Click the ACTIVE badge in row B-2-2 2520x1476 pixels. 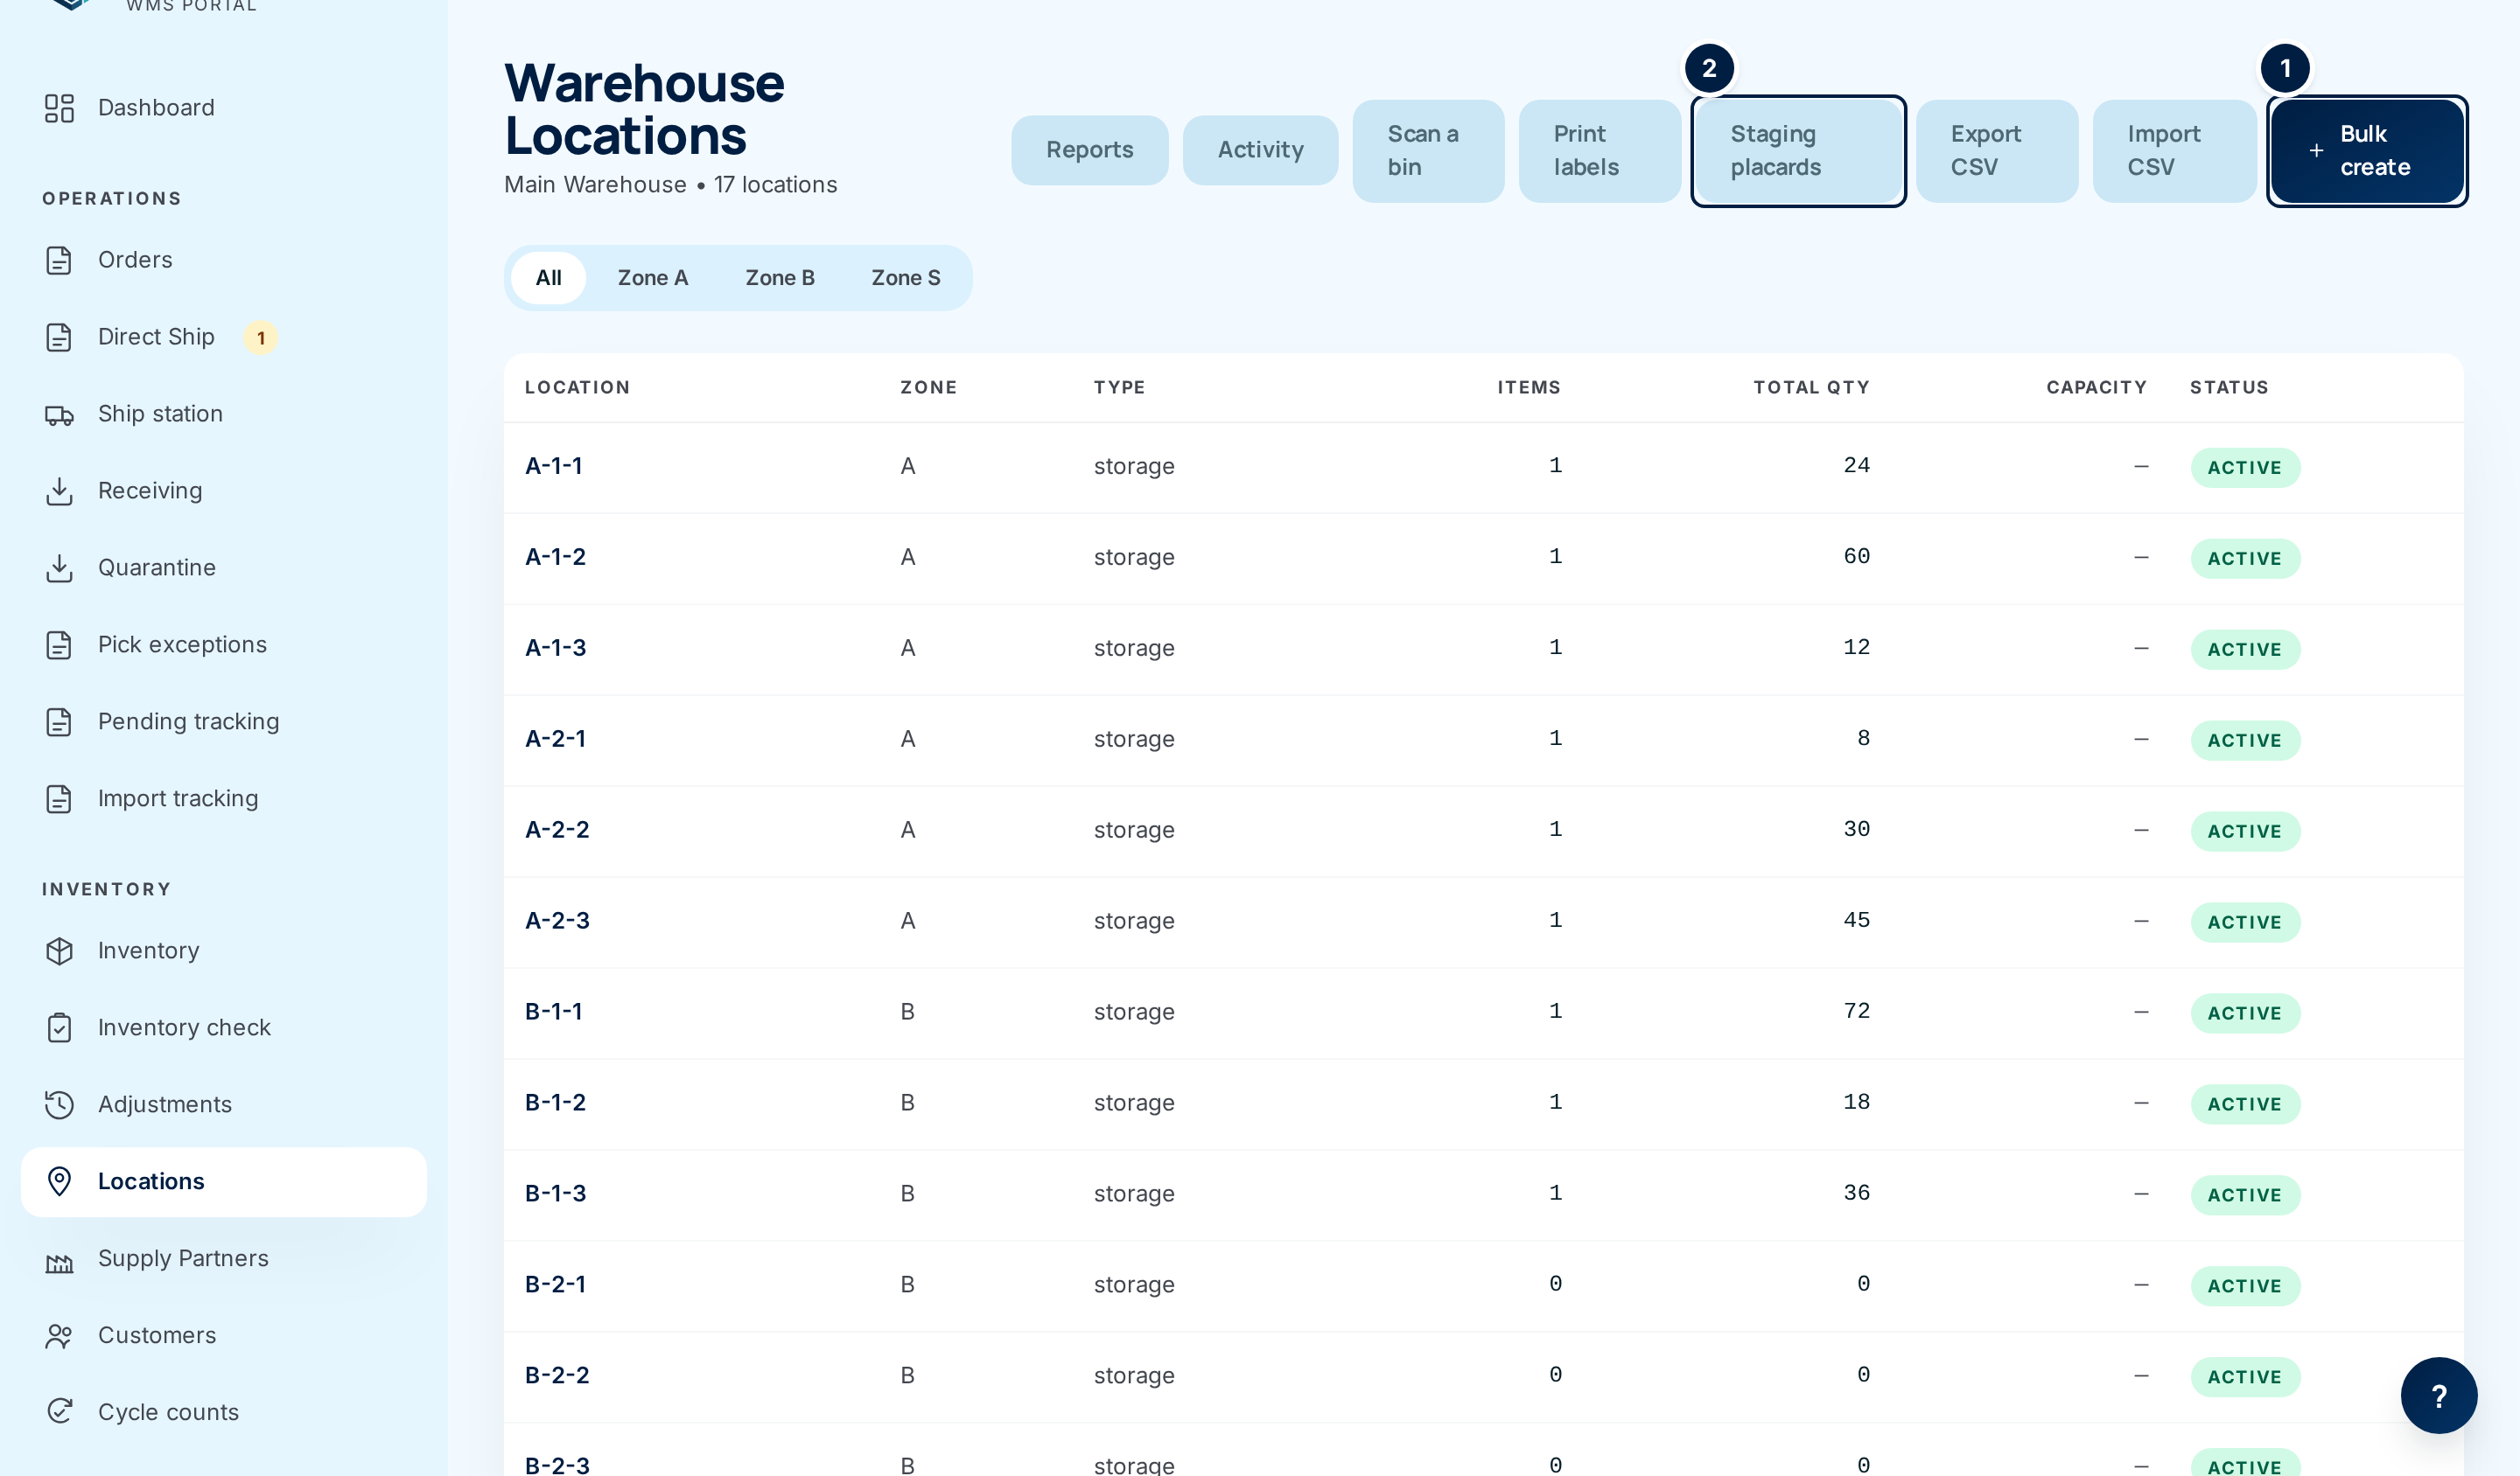coord(2245,1377)
